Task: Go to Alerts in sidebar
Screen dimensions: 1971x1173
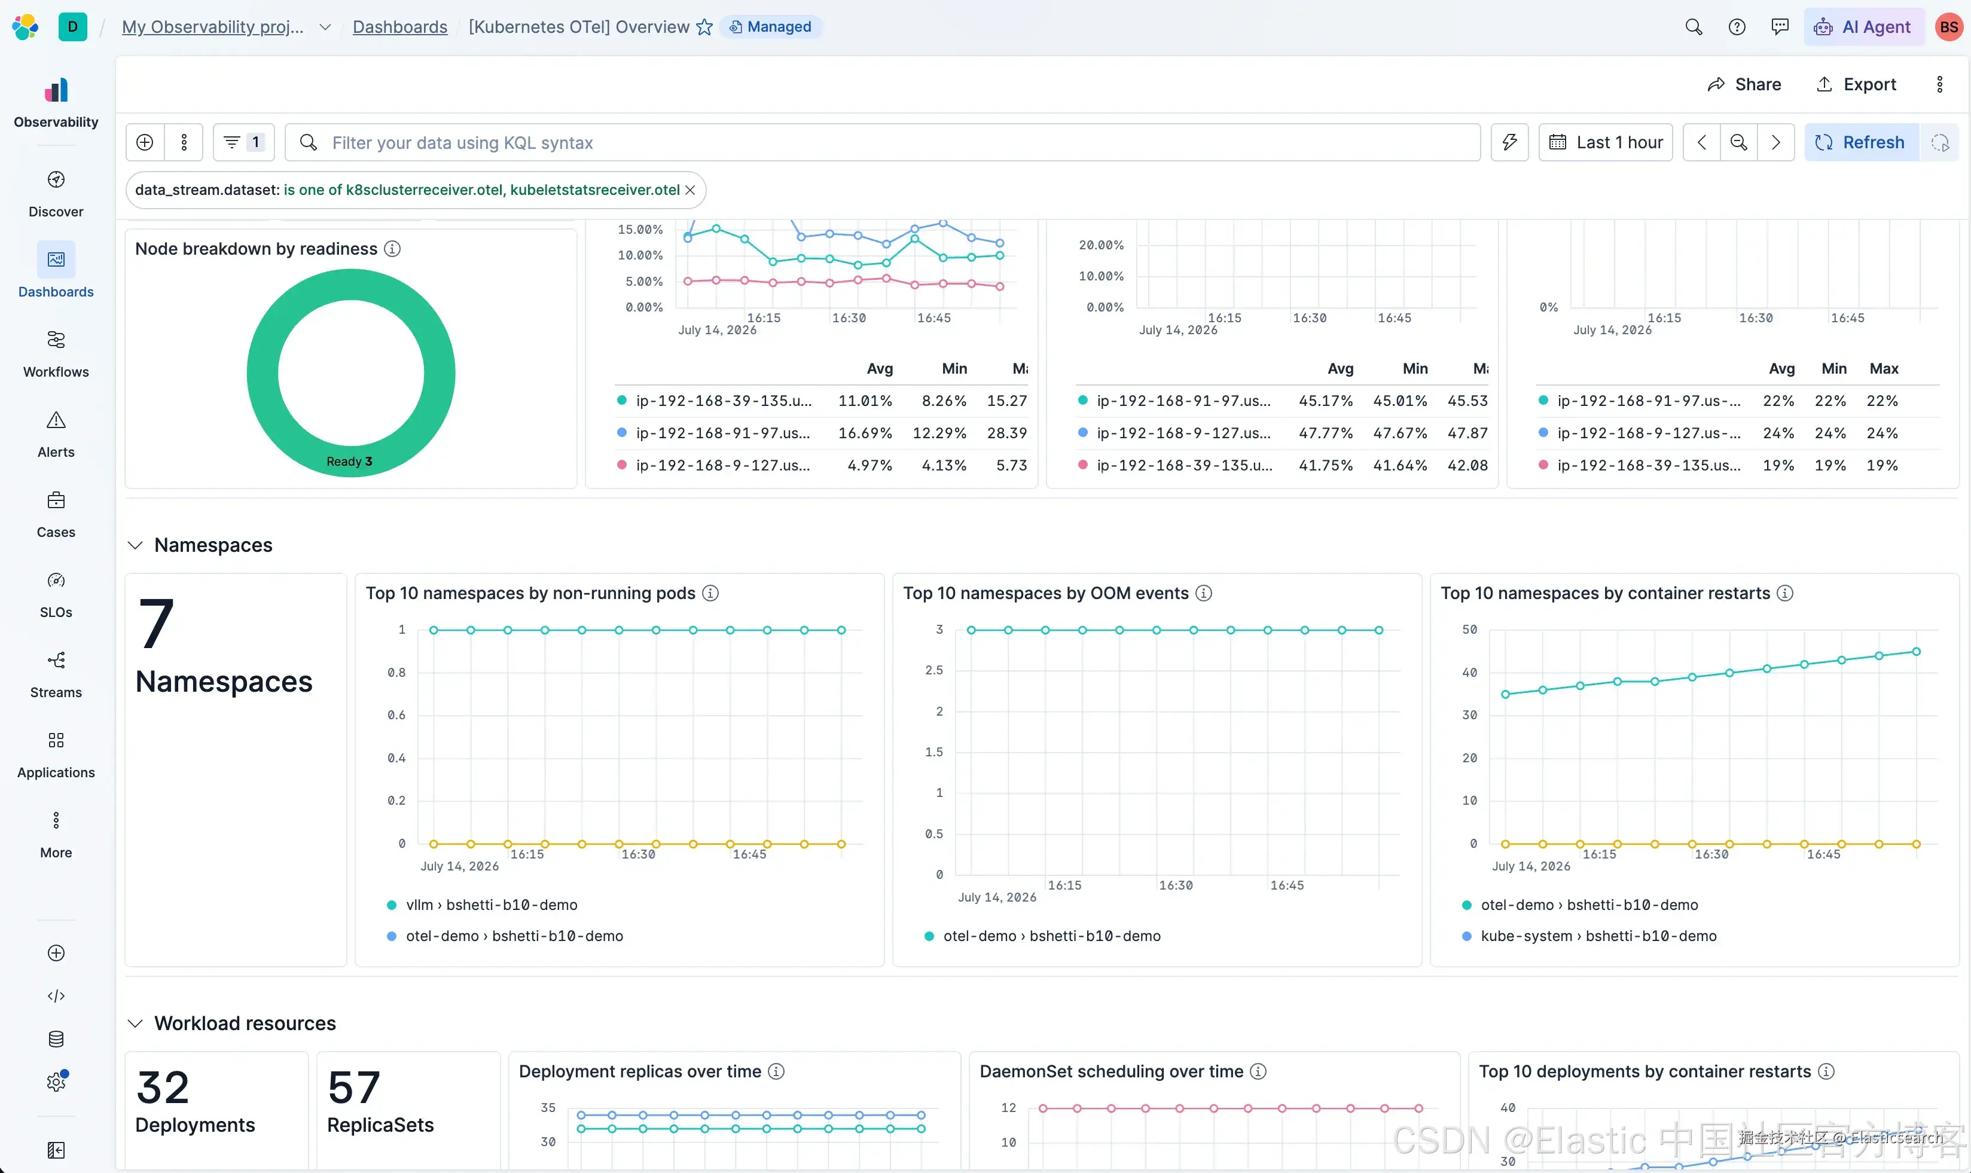Action: [x=56, y=434]
